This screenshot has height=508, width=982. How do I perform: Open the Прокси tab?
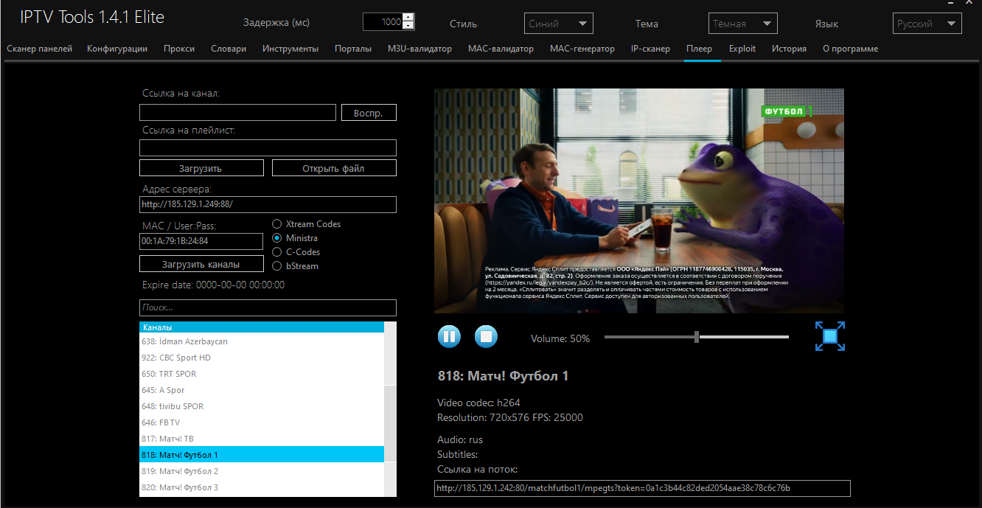pos(179,49)
